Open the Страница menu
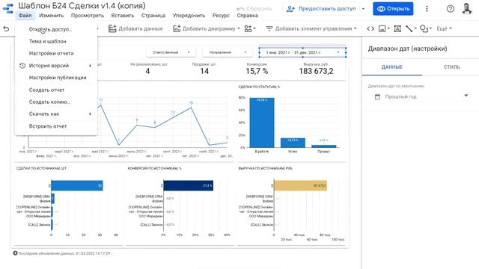Screen dimensions: 479x269 [x=153, y=15]
